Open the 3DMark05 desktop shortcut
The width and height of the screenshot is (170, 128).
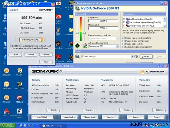pos(6,85)
